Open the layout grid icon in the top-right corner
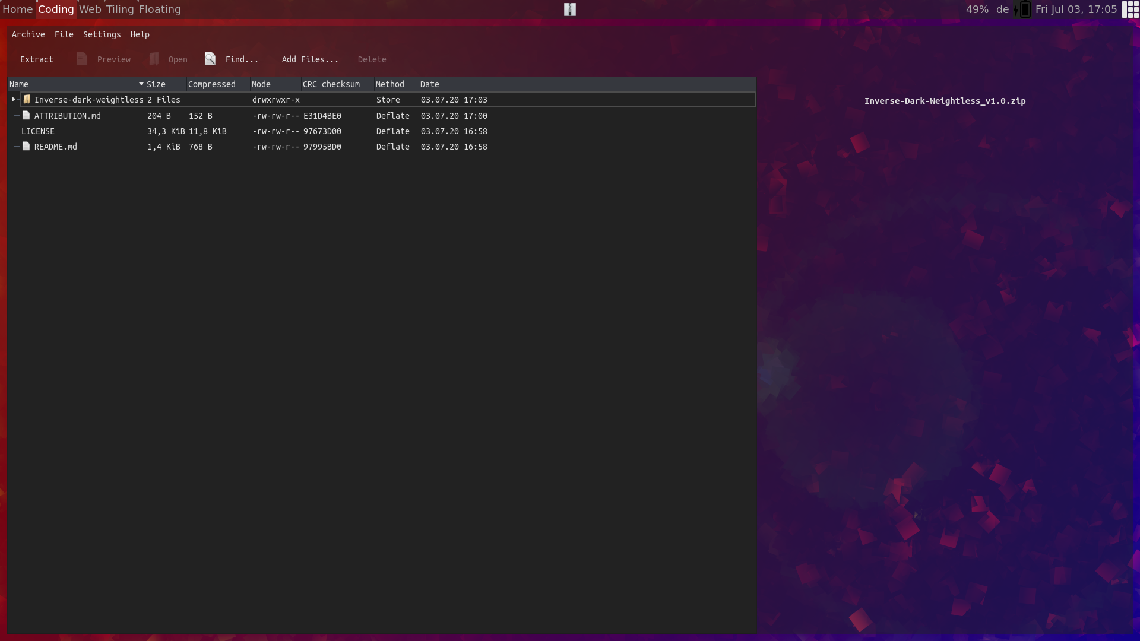The height and width of the screenshot is (641, 1140). pyautogui.click(x=1130, y=9)
